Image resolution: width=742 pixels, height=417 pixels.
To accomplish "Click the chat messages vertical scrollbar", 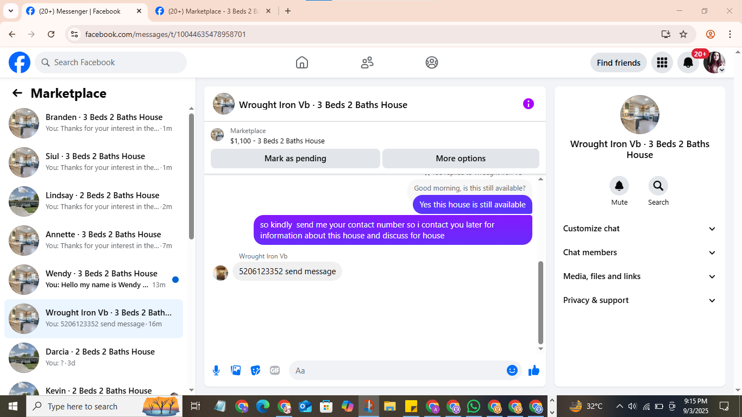I will (540, 303).
